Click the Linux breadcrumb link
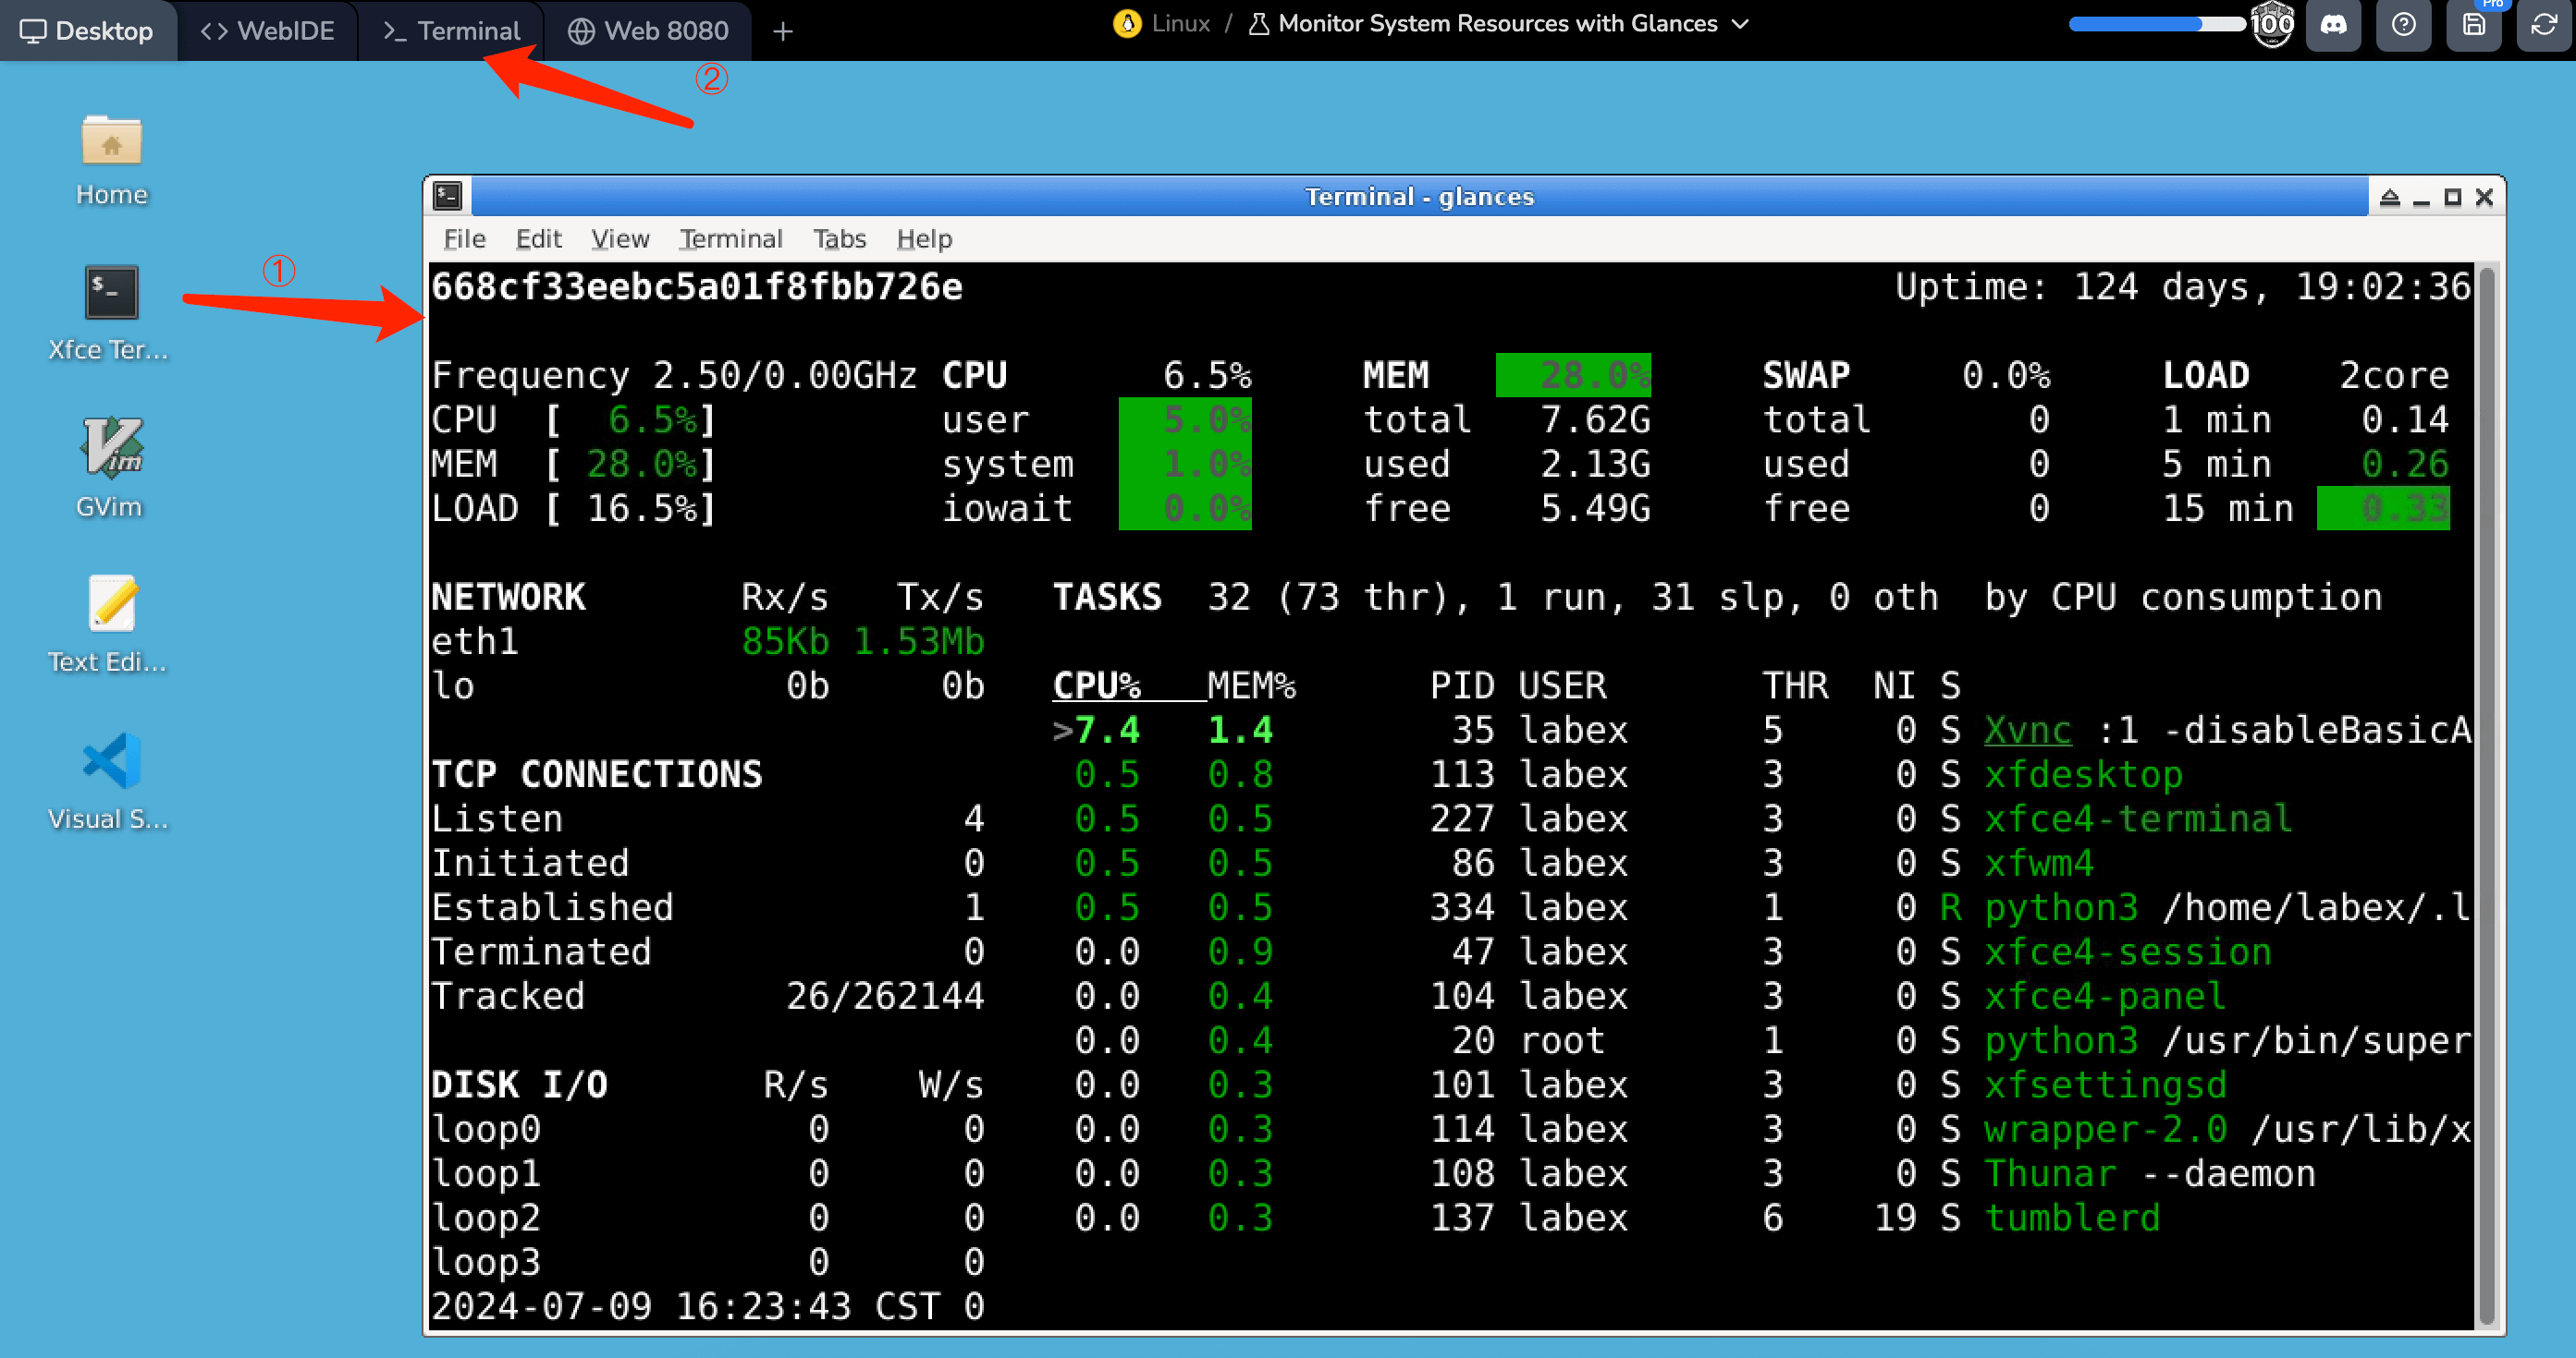The width and height of the screenshot is (2576, 1358). click(x=1180, y=24)
